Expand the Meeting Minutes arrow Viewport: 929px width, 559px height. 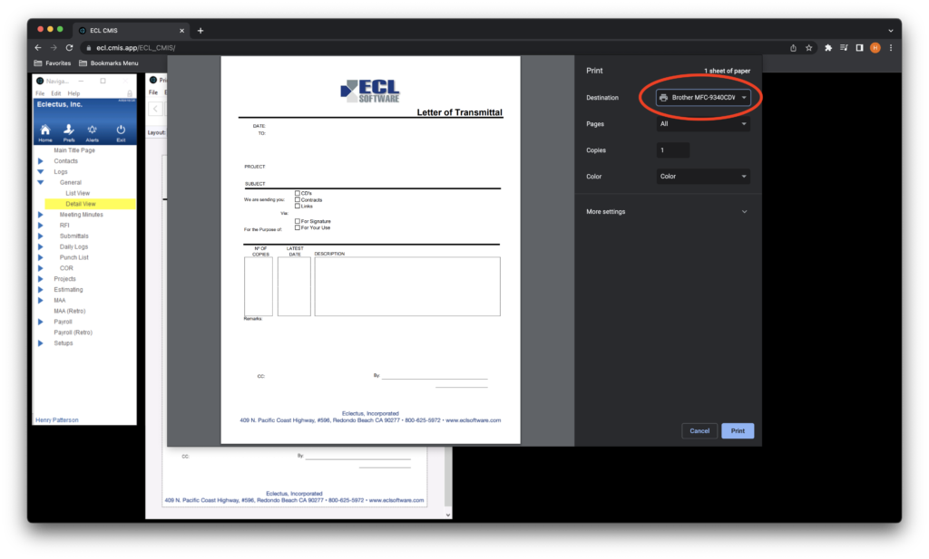click(40, 215)
